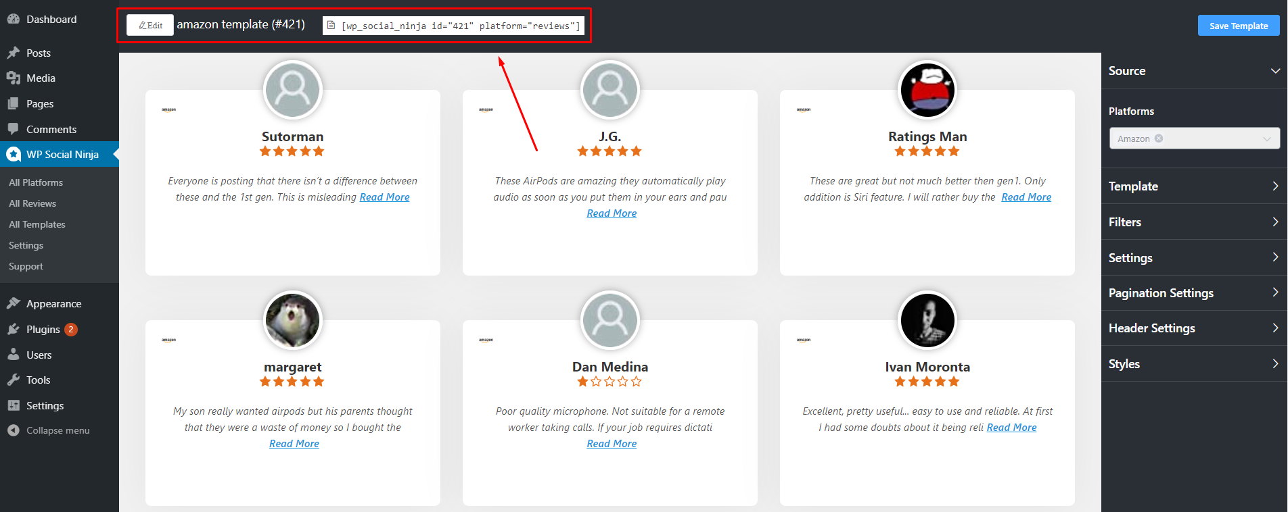Click the Tools wrench icon
1288x512 pixels.
(13, 380)
